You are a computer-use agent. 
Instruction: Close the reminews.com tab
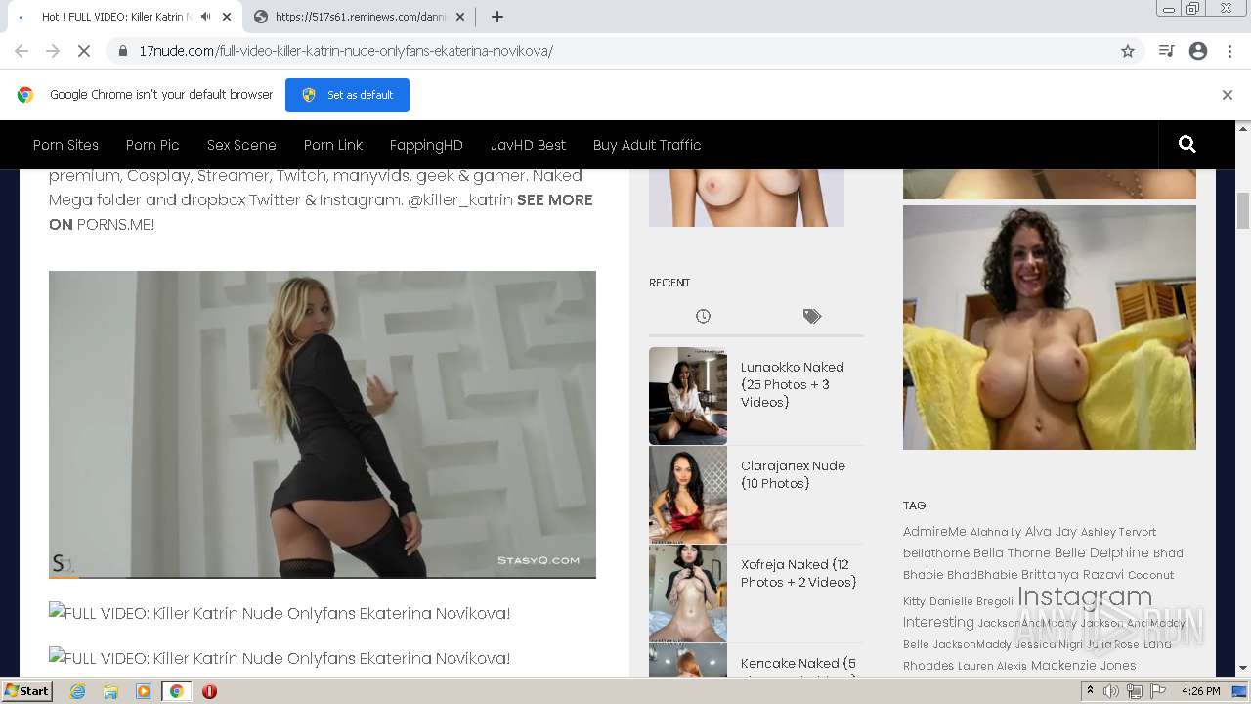(460, 17)
